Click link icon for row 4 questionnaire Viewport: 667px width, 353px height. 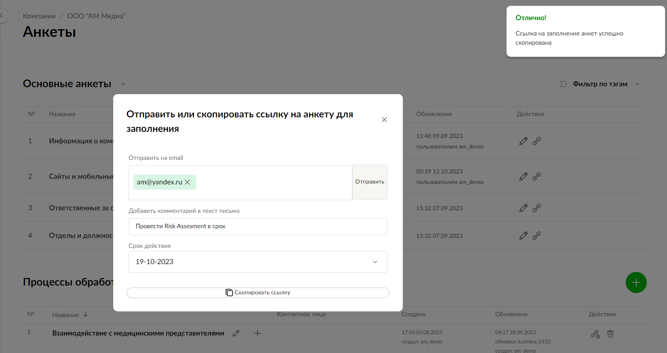pyautogui.click(x=537, y=236)
